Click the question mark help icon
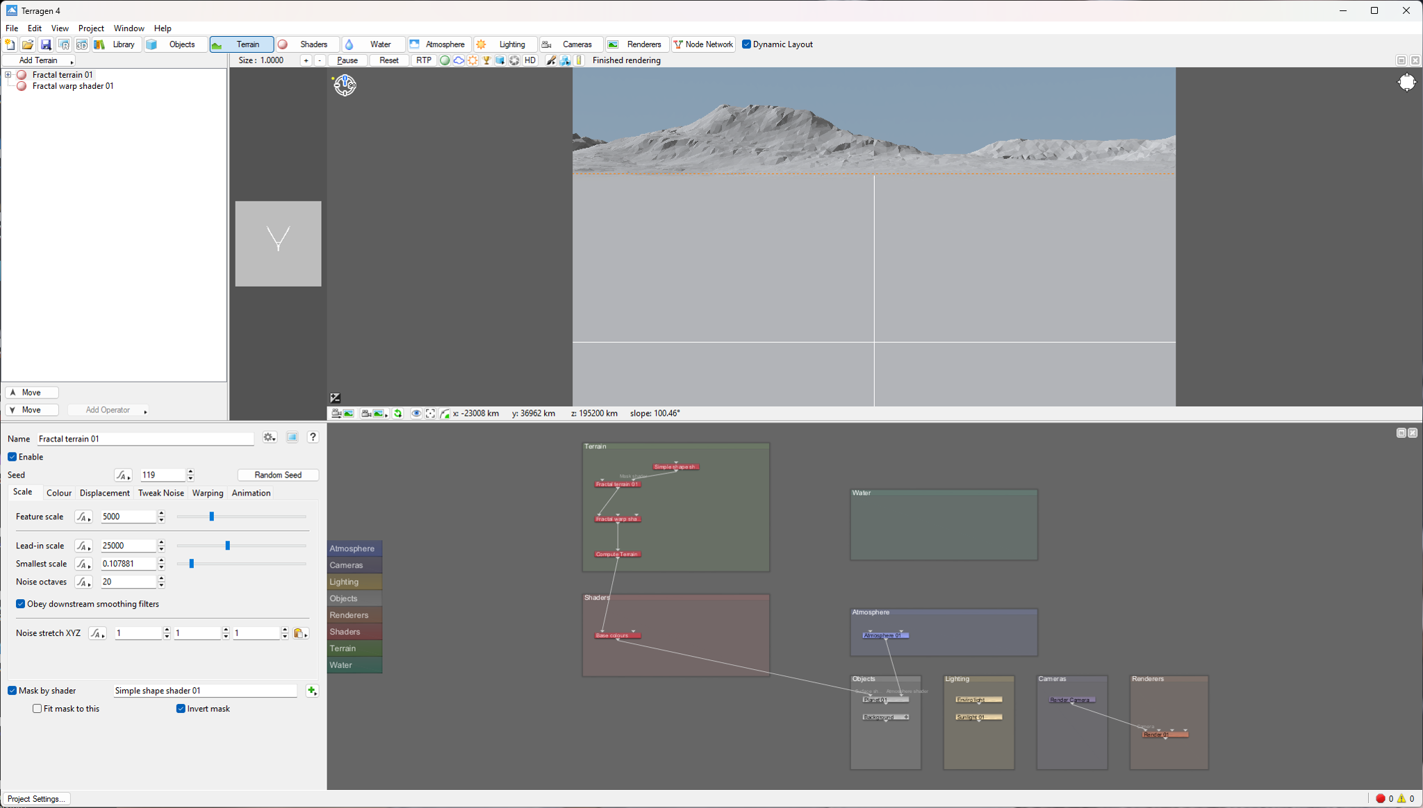This screenshot has width=1423, height=808. 313,437
